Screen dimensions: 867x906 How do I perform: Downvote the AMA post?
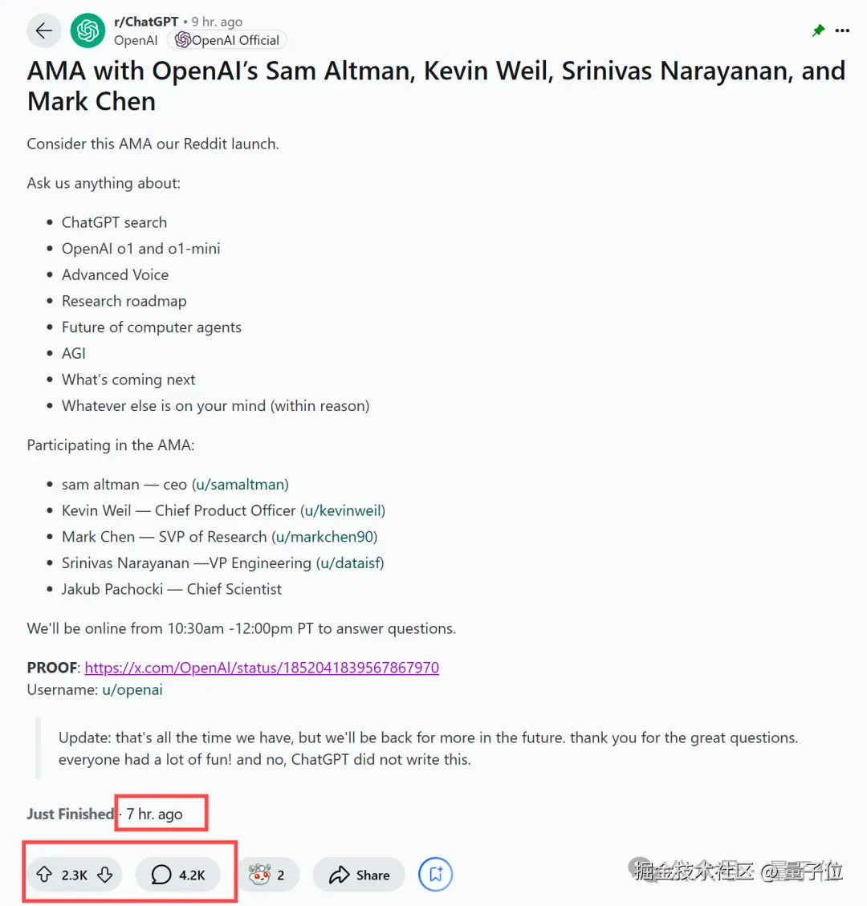[x=104, y=874]
